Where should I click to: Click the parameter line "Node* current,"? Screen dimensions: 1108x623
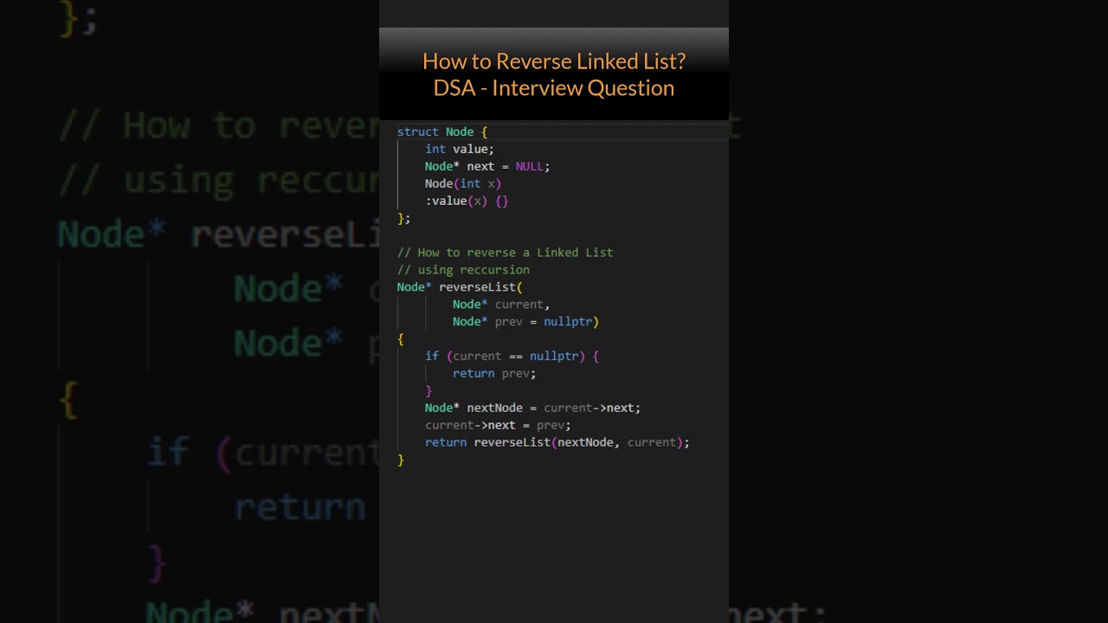click(x=501, y=305)
